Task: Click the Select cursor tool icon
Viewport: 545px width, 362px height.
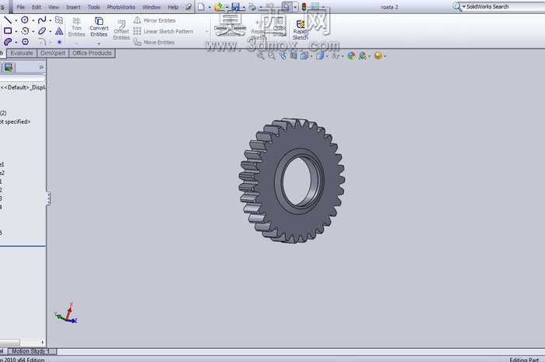Action: (287, 6)
